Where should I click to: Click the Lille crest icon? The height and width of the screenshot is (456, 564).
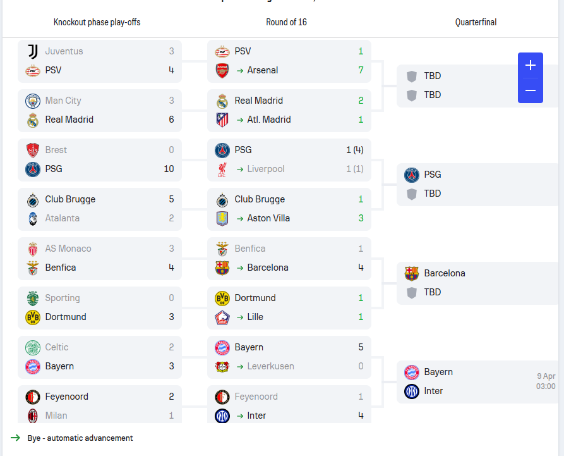[222, 317]
